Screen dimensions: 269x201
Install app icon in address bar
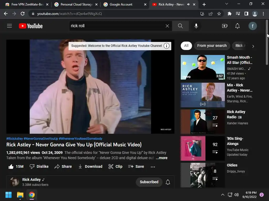(x=202, y=14)
